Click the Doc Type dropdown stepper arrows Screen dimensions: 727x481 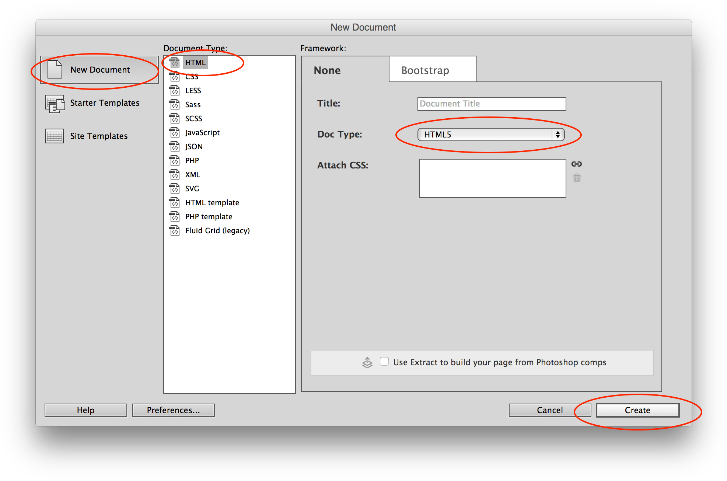pos(558,135)
